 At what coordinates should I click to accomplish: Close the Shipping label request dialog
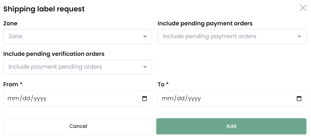303,8
